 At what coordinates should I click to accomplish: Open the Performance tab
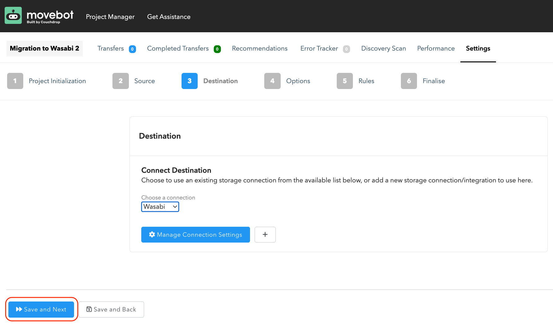(436, 48)
